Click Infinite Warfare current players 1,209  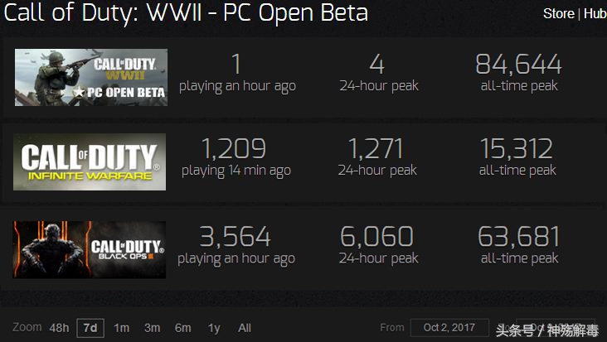tap(234, 149)
